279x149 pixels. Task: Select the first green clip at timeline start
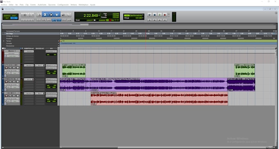pyautogui.click(x=74, y=71)
